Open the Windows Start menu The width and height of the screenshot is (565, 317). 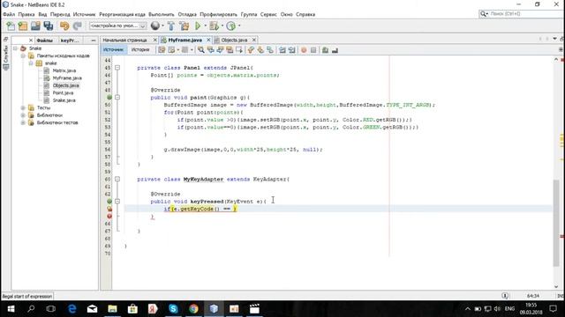11,308
